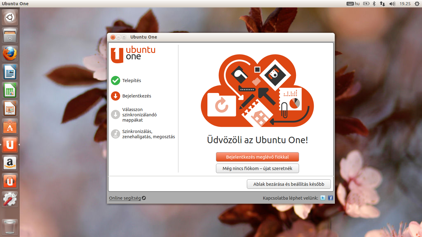Launch Firefox from the launcher

pyautogui.click(x=10, y=54)
